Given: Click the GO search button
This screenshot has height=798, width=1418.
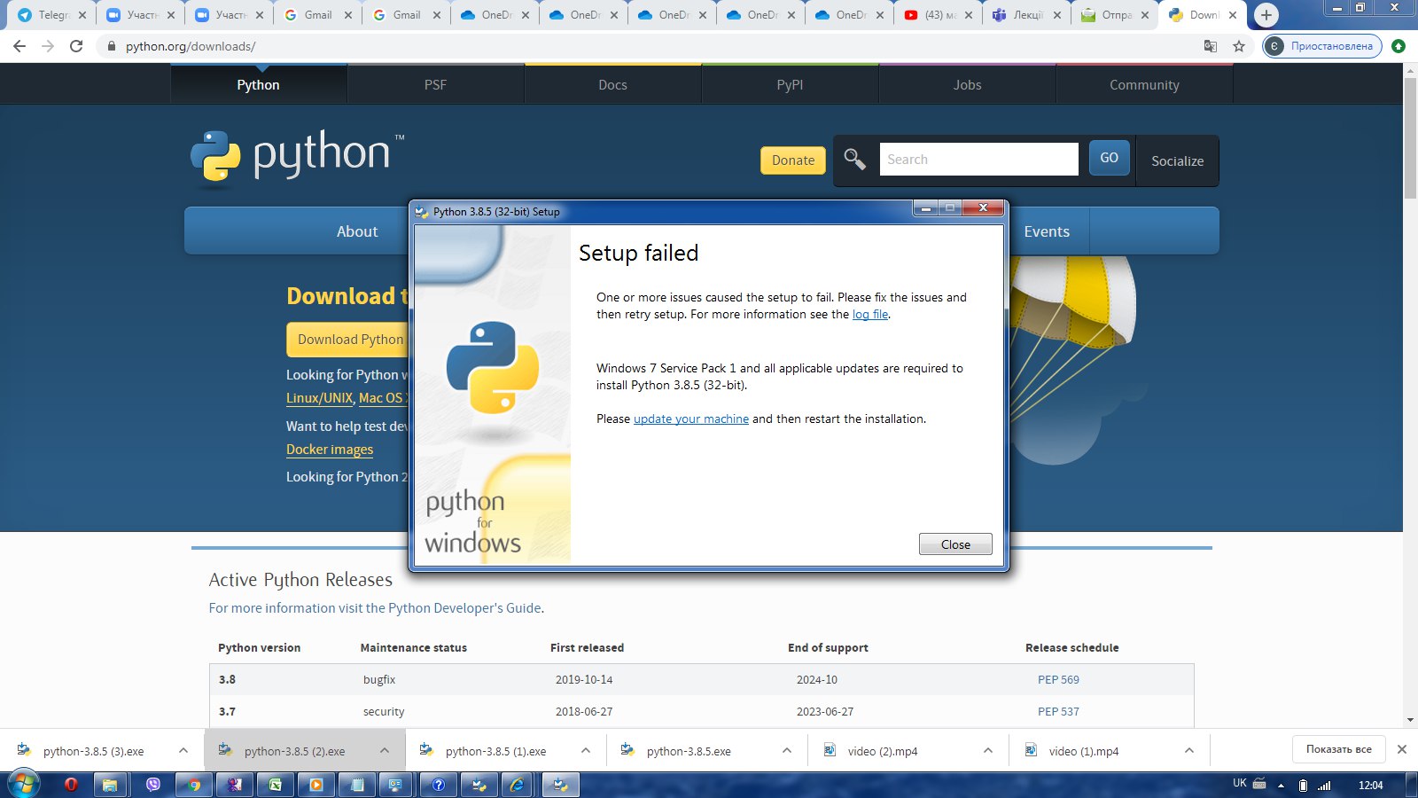Looking at the screenshot, I should click(1109, 158).
